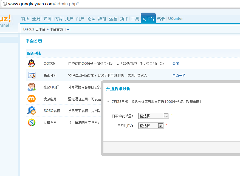Click the 漫游应用 service name
240x176 pixels.
pos(50,99)
